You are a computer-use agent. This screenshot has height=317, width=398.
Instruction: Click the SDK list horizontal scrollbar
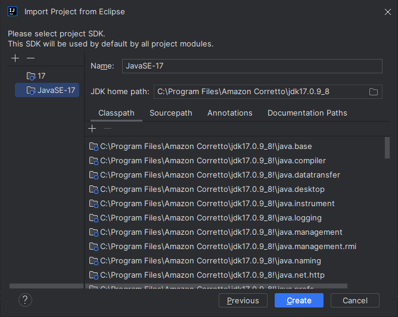coord(46,286)
